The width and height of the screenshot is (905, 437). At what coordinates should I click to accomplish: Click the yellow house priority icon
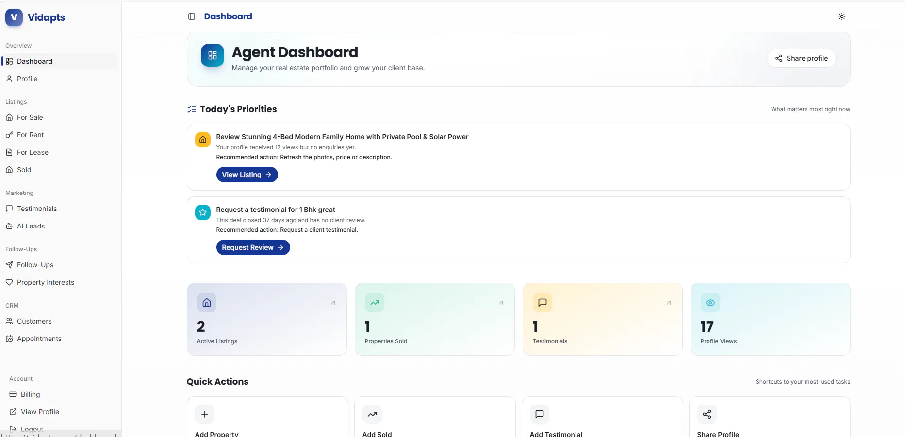pyautogui.click(x=203, y=140)
